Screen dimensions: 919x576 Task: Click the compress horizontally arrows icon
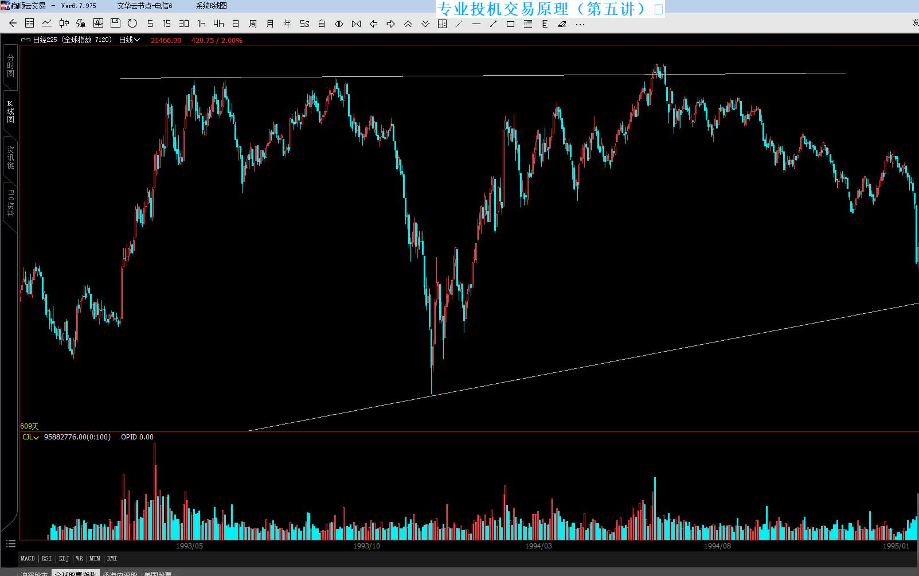[x=357, y=24]
